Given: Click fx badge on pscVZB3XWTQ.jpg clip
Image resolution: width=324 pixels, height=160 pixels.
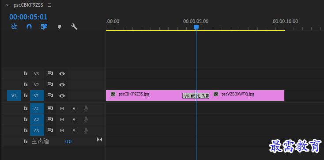Looking at the screenshot, I should coord(216,94).
